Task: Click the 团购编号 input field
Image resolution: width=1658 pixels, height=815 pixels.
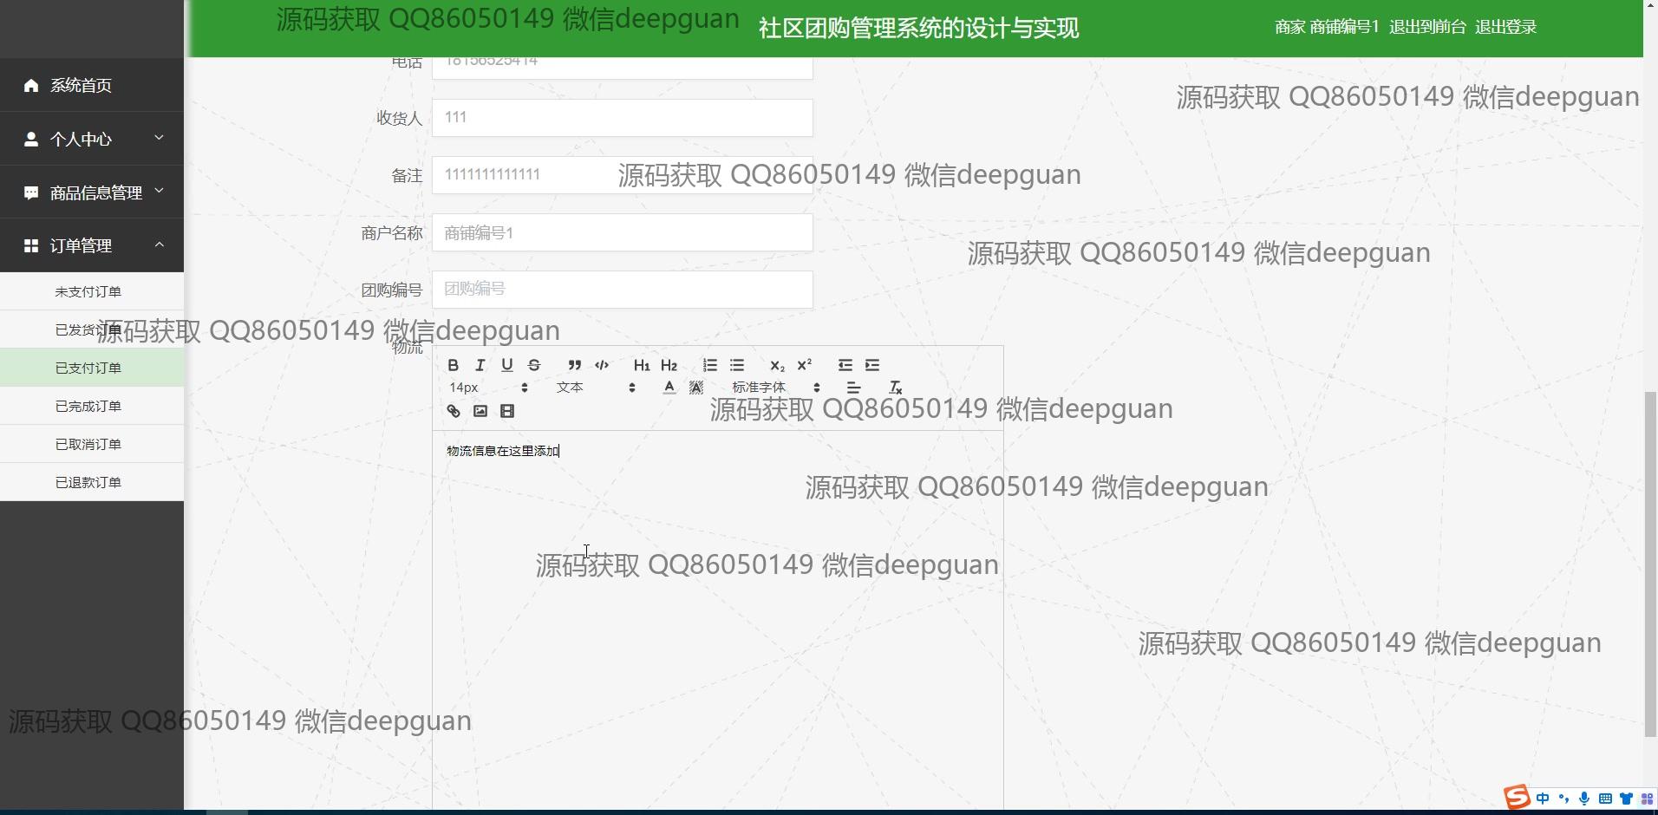Action: 622,290
